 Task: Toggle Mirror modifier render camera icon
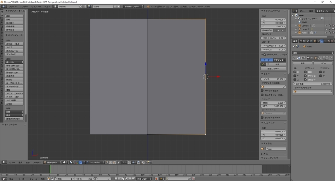tap(308, 58)
